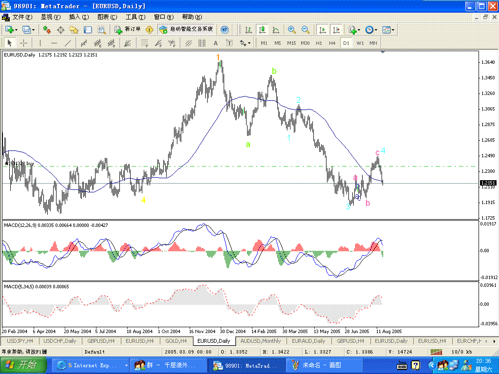The width and height of the screenshot is (499, 374).
Task: Open the Windows 开始 start button
Action: point(23,365)
